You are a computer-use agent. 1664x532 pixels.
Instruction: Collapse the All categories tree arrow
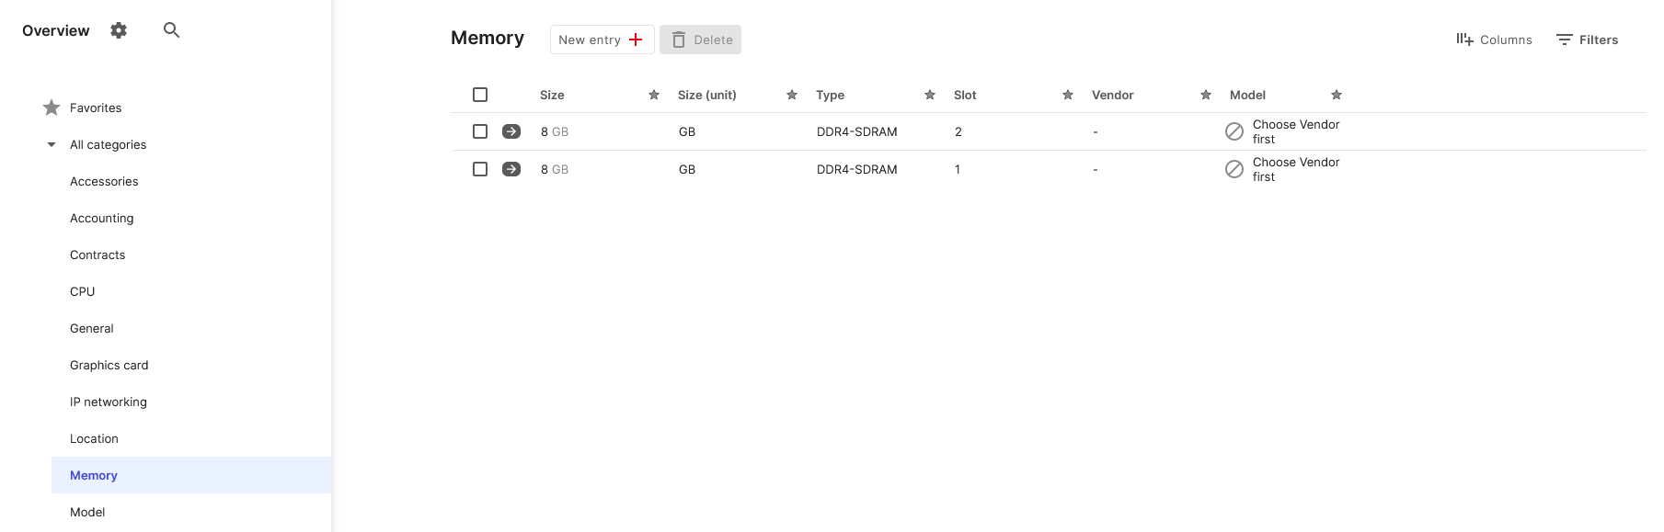click(52, 144)
